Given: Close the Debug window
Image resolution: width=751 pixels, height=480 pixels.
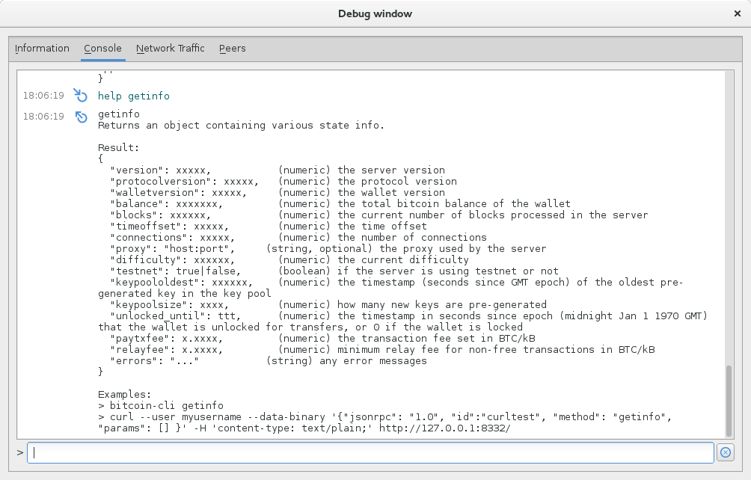Looking at the screenshot, I should (x=737, y=13).
